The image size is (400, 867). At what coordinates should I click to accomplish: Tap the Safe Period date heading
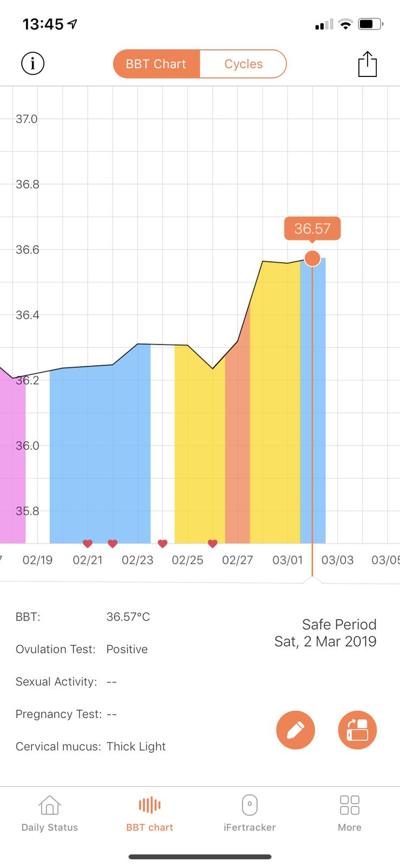(325, 633)
